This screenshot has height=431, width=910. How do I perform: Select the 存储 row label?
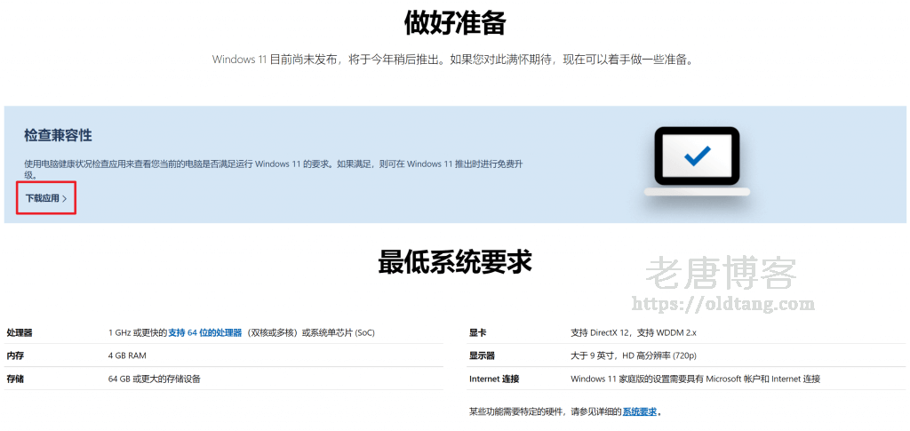coord(15,379)
